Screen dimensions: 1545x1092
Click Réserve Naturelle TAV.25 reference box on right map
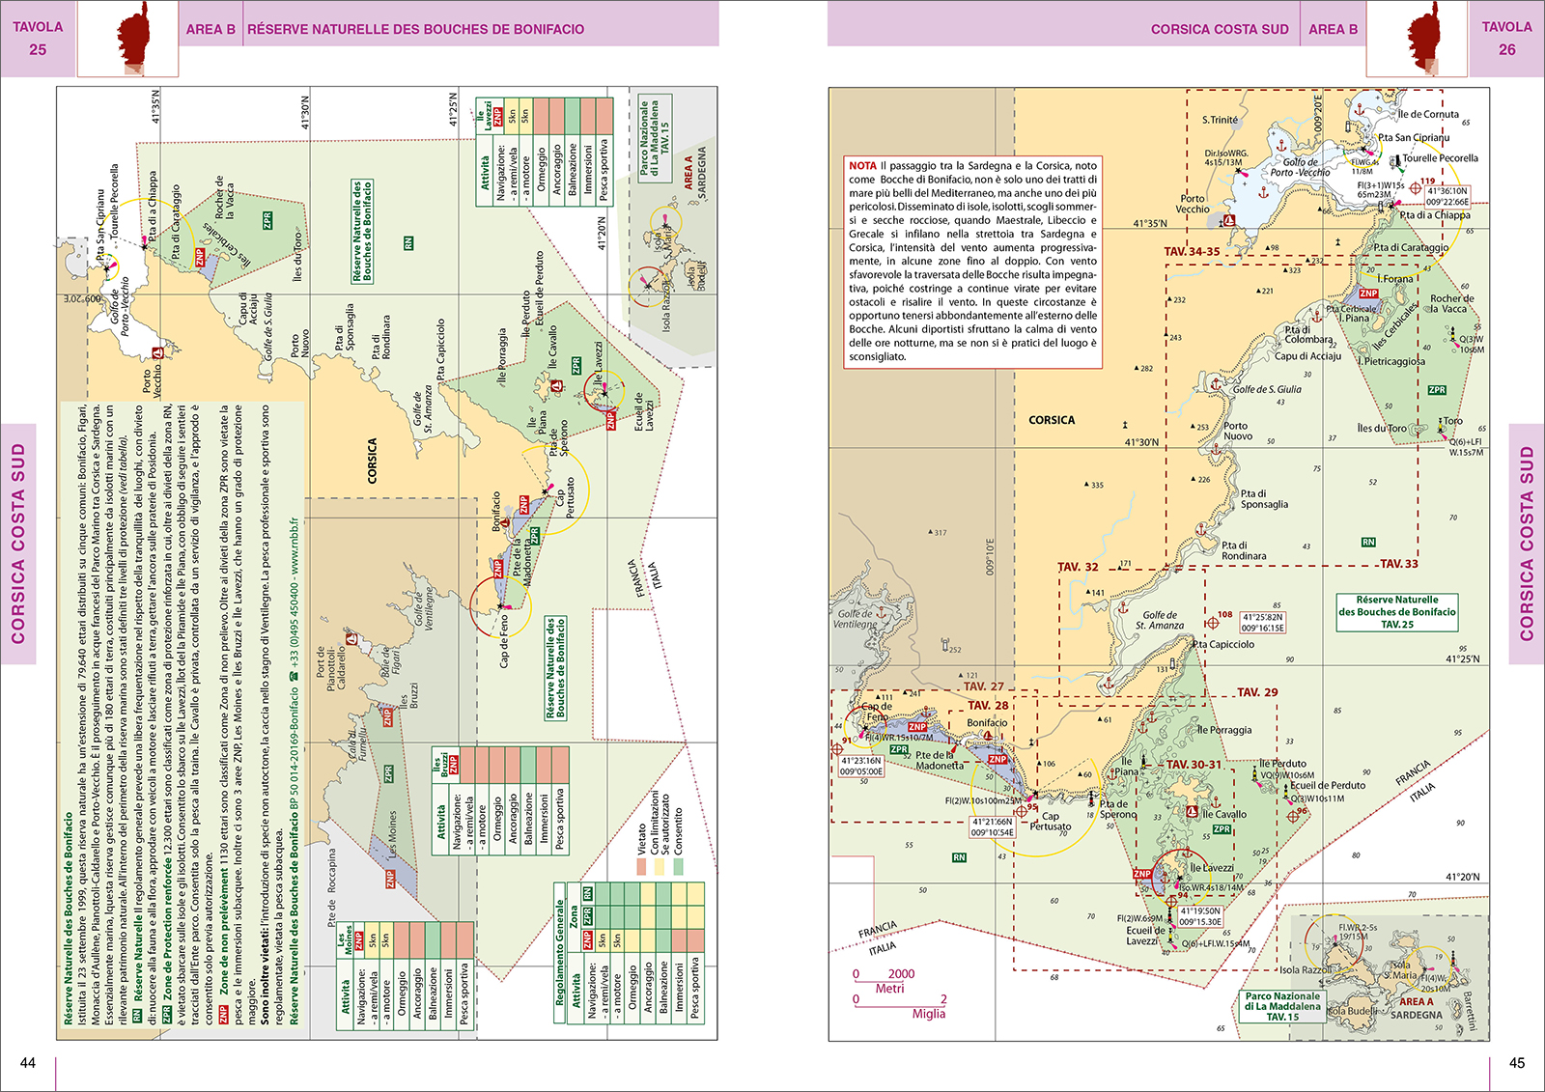coord(1396,612)
